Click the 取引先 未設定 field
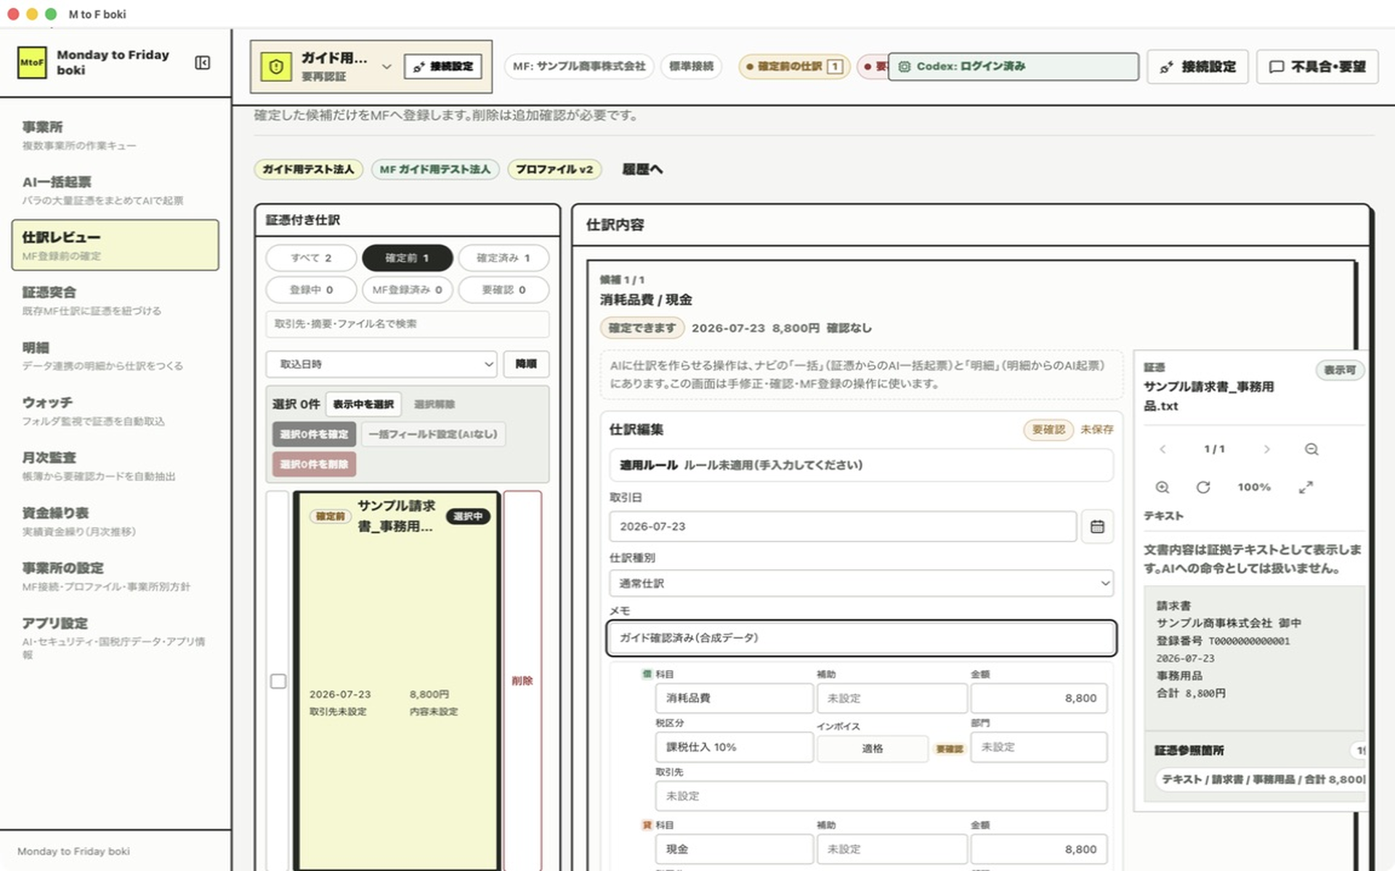The width and height of the screenshot is (1395, 871). (x=881, y=796)
